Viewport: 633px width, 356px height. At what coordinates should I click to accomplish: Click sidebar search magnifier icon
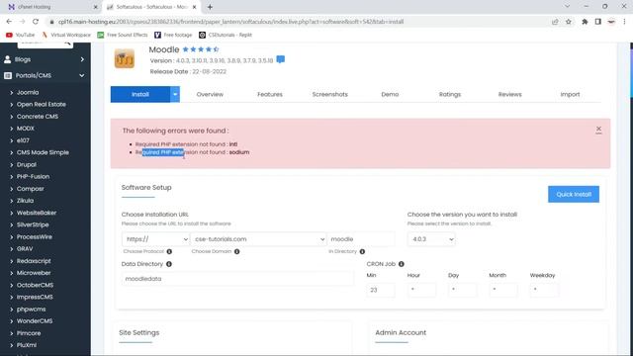[67, 43]
